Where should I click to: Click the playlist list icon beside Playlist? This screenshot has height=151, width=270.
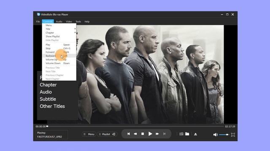[x=114, y=134]
